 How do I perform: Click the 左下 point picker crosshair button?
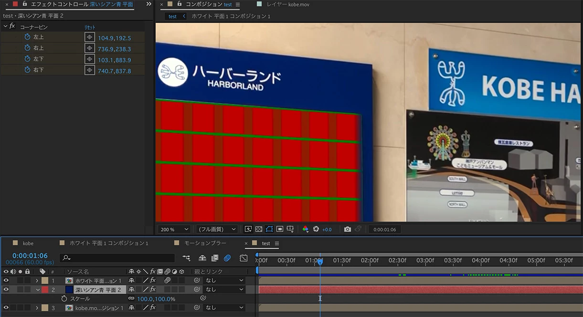[89, 59]
